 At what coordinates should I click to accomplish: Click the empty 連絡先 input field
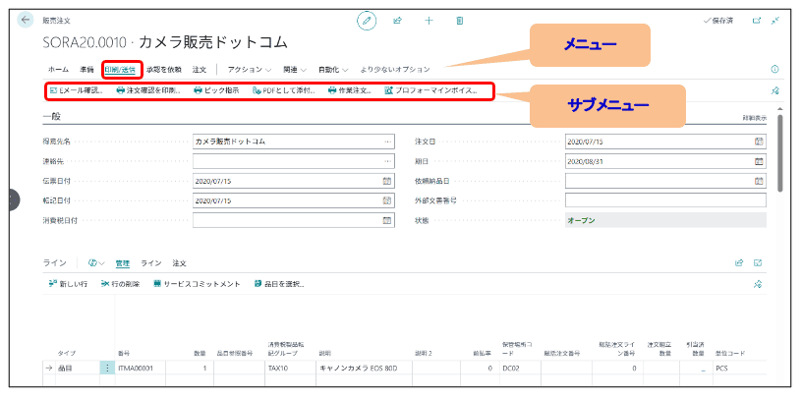(x=293, y=161)
